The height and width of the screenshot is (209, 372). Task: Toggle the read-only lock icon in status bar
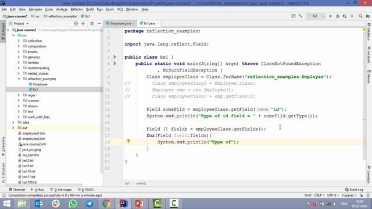[362, 195]
